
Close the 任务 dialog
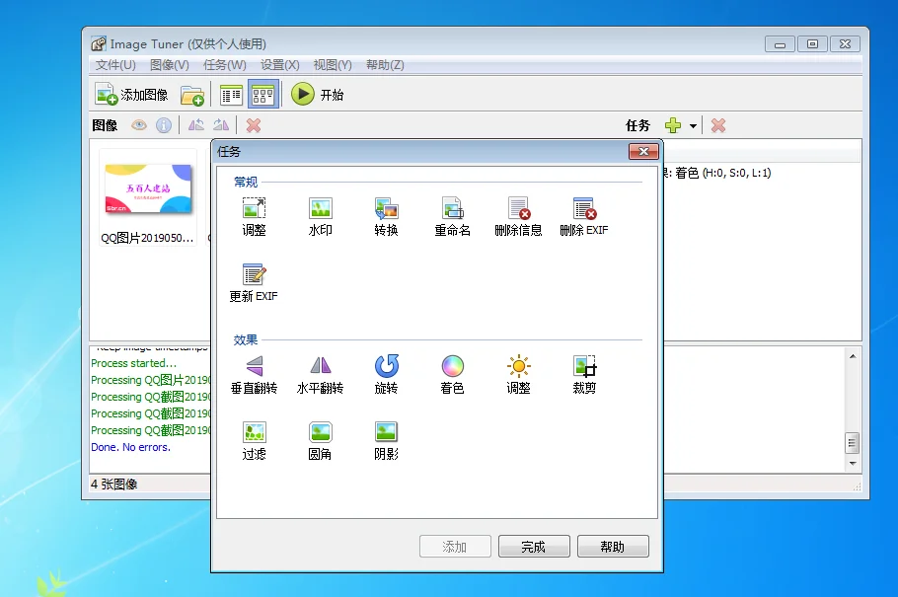[x=643, y=151]
